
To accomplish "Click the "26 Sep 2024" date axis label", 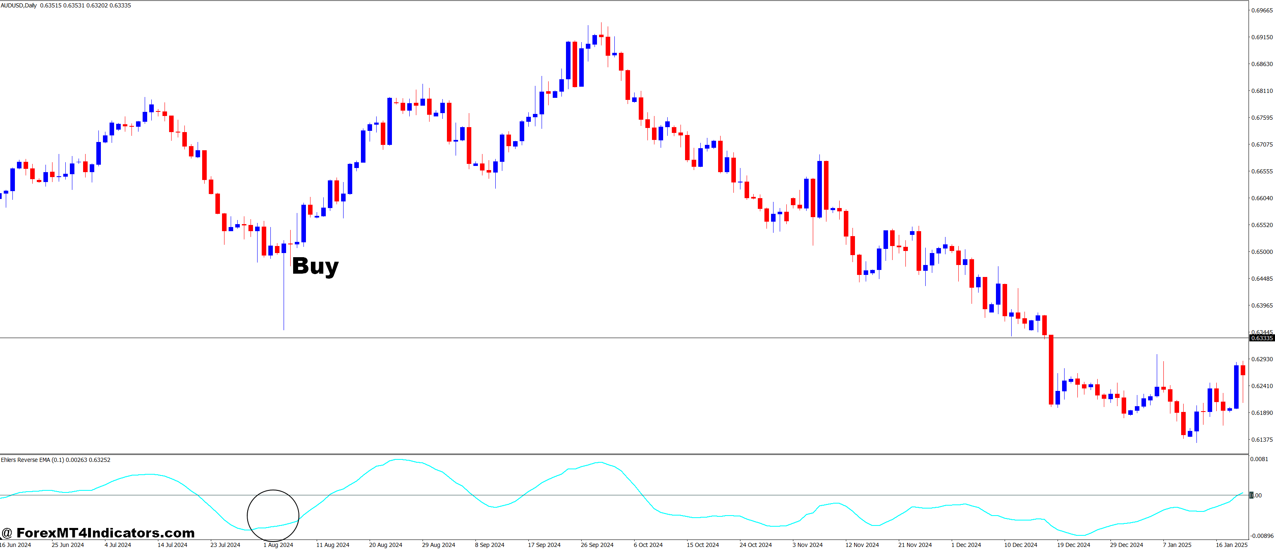I will pos(598,544).
